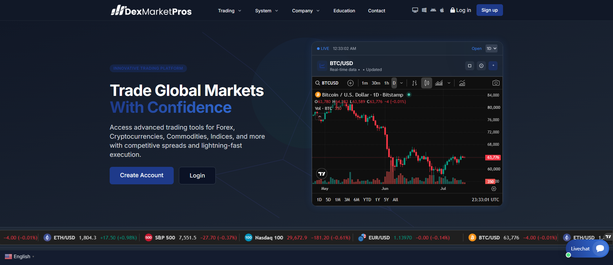This screenshot has width=613, height=265.
Task: Open the 1D interval dropdown in widget header
Action: point(491,49)
